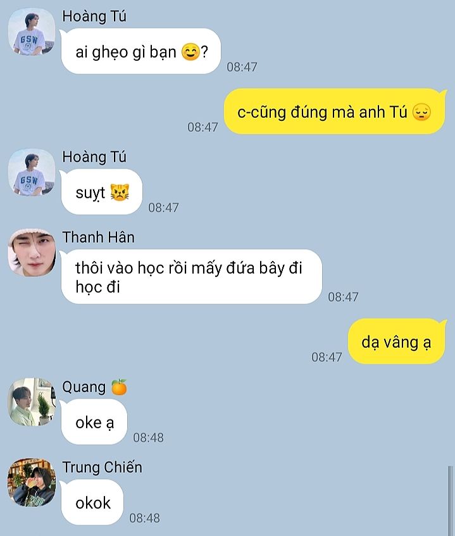The height and width of the screenshot is (536, 455).
Task: Click the smiling emoji in 'ai ghẹo gì bạn'
Action: point(190,53)
